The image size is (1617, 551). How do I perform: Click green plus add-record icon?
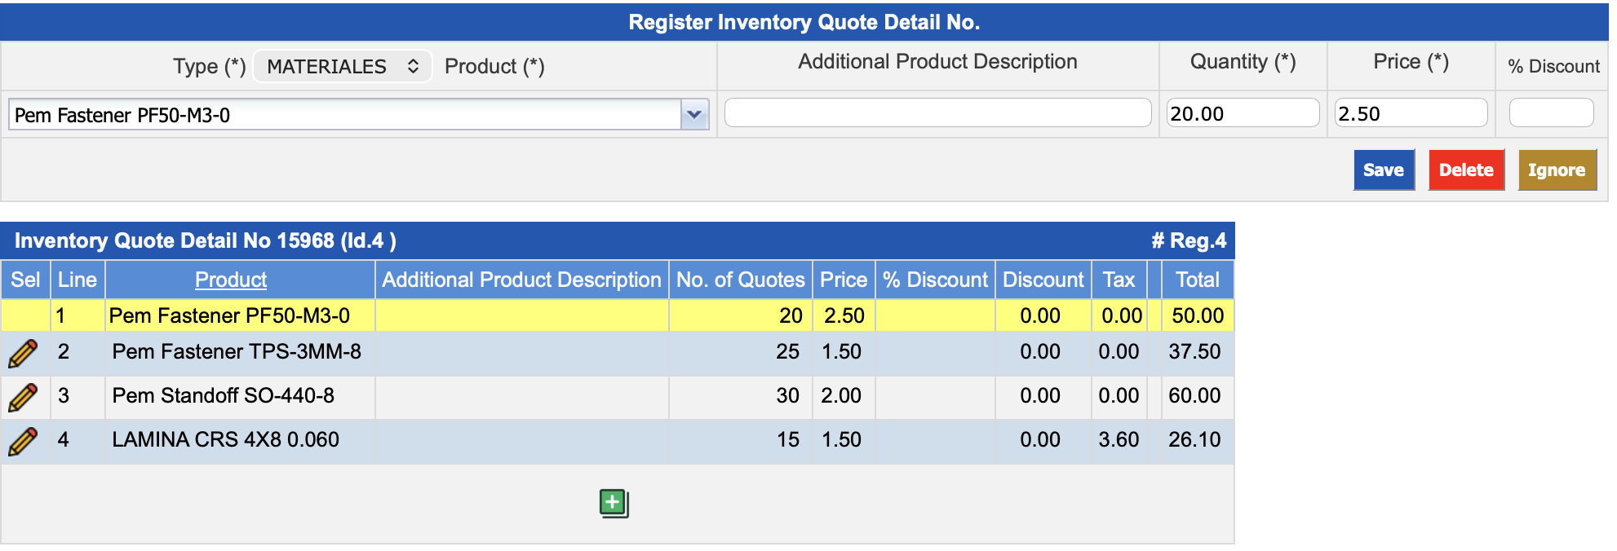[x=614, y=503]
